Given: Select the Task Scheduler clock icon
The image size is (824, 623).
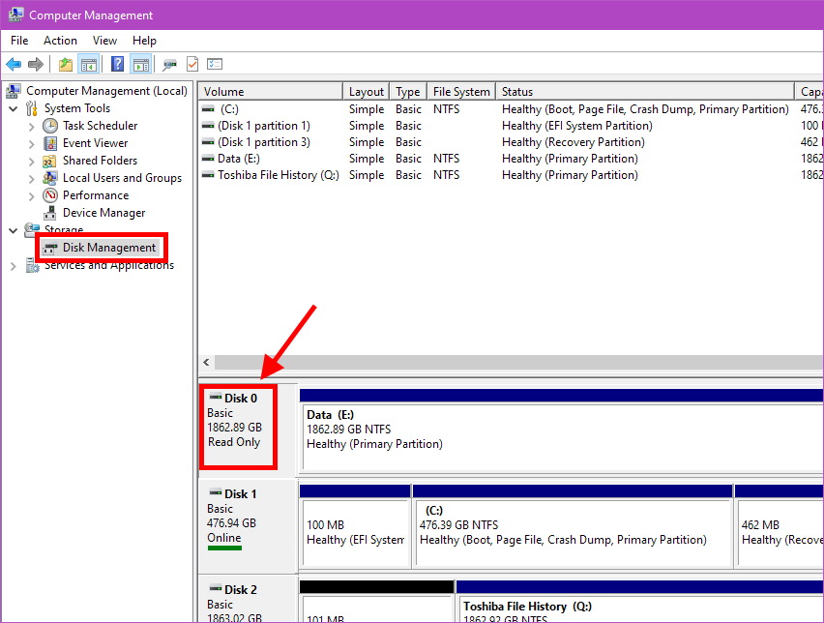Looking at the screenshot, I should pos(49,125).
